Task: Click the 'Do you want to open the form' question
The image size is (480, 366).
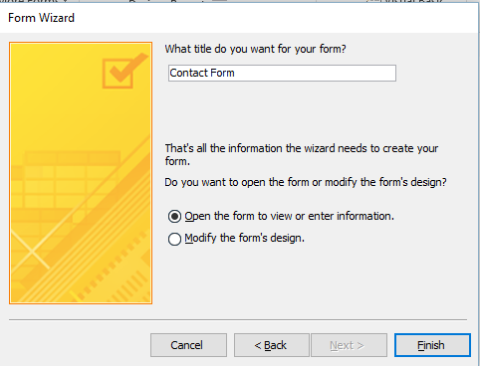Action: point(306,182)
